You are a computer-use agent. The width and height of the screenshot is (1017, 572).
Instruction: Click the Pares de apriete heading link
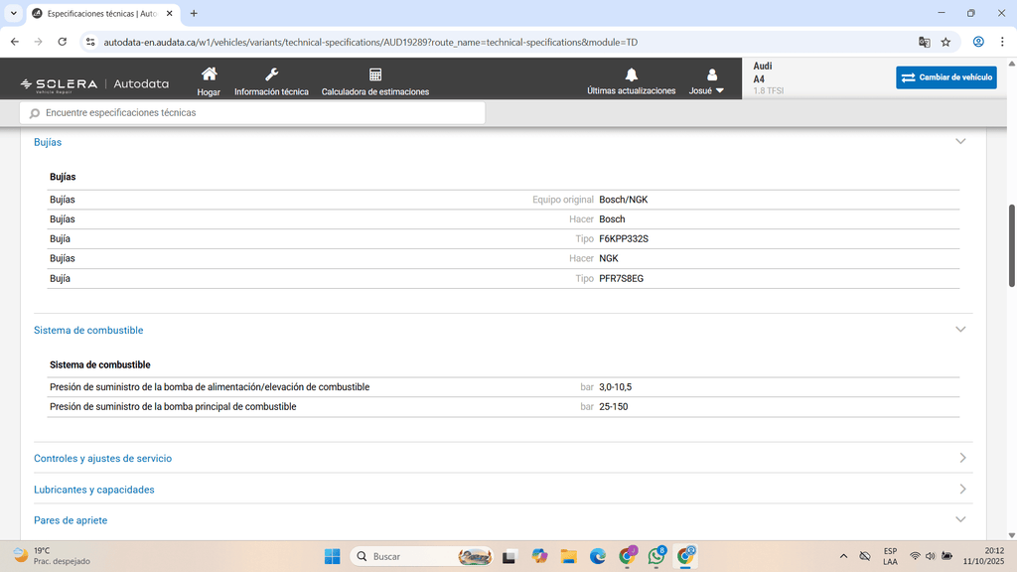tap(71, 520)
